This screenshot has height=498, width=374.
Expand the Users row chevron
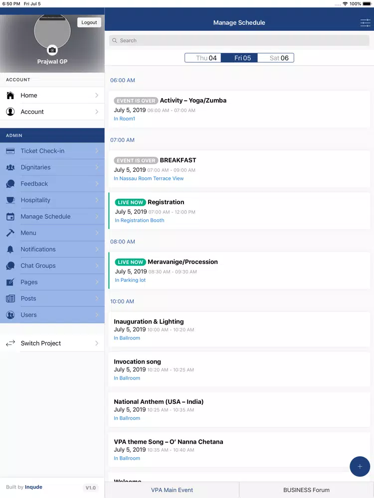tap(97, 315)
